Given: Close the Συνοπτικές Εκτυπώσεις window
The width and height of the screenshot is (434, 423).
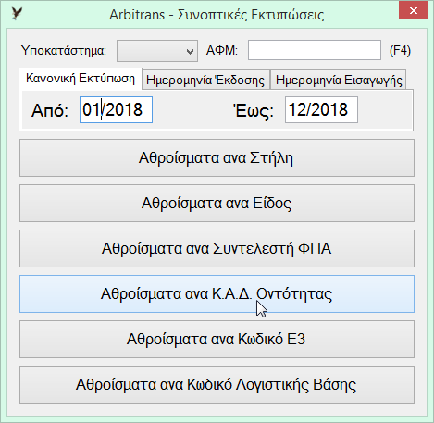Looking at the screenshot, I should point(414,11).
